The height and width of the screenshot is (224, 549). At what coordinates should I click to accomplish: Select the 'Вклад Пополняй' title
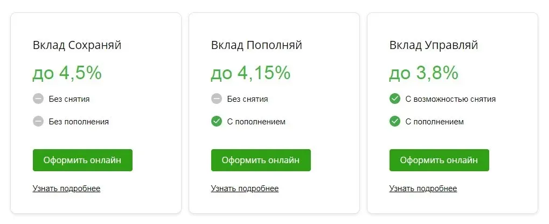pyautogui.click(x=256, y=45)
